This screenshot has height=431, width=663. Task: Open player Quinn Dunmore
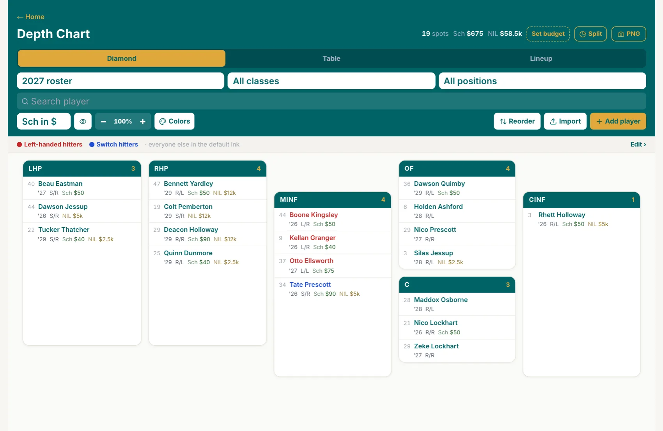coord(207,258)
